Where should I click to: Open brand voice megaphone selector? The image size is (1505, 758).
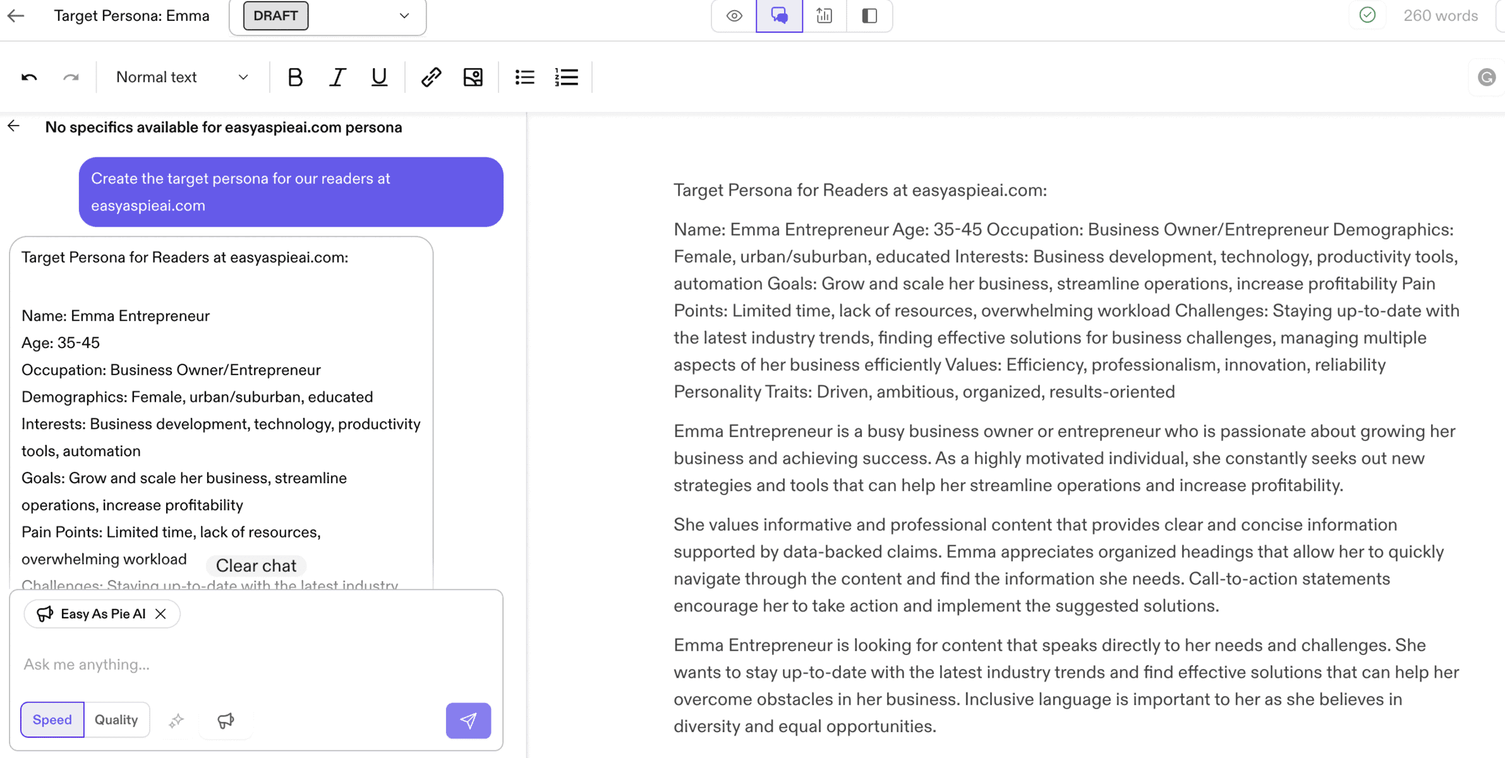[226, 720]
